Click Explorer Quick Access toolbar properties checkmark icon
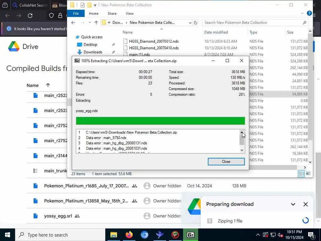The height and width of the screenshot is (241, 321). tap(82, 5)
